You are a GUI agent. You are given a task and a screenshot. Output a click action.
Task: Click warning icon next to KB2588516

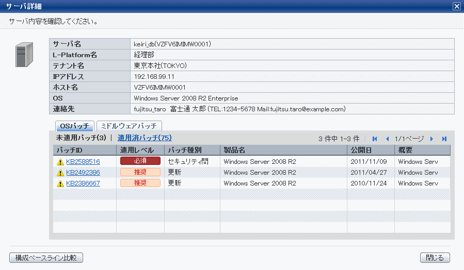[60, 162]
